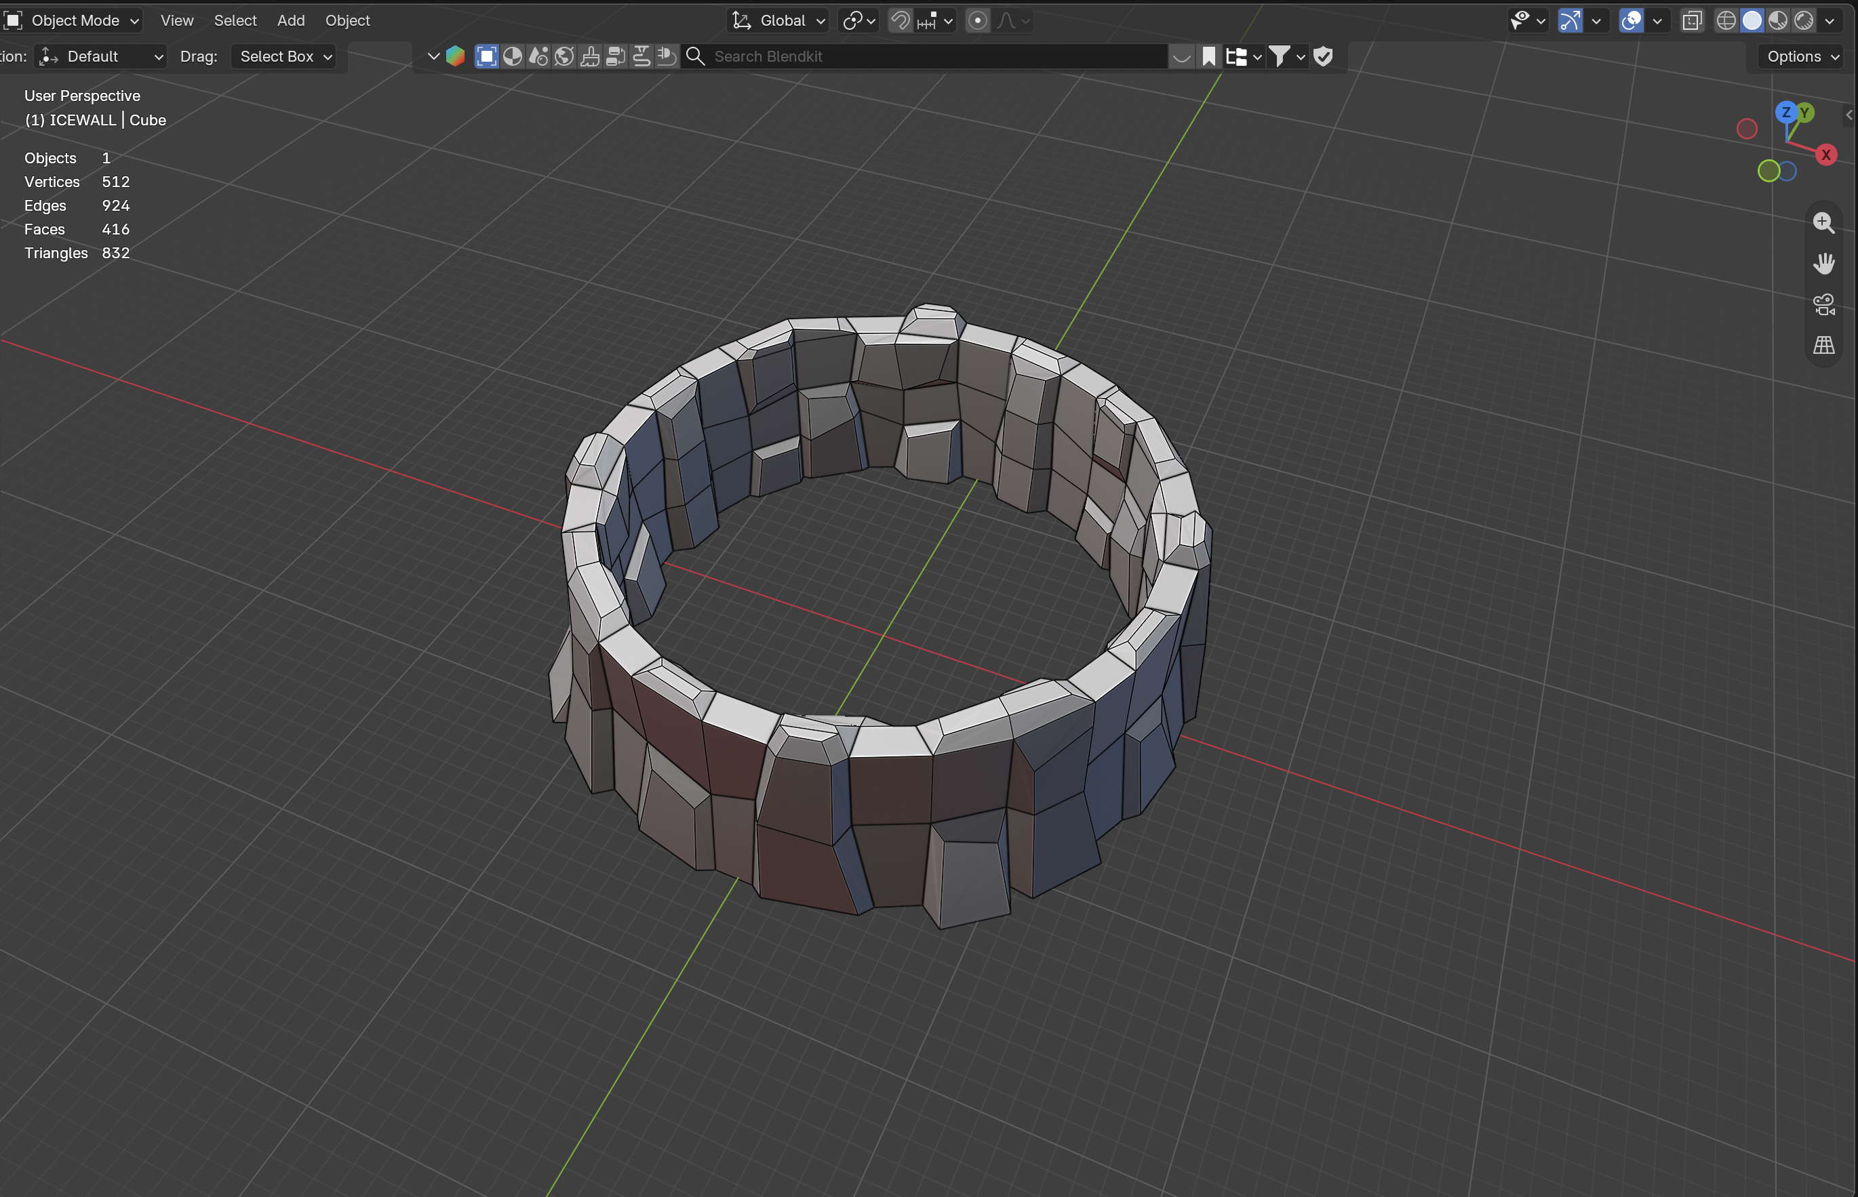
Task: Open the Object menu
Action: [347, 20]
